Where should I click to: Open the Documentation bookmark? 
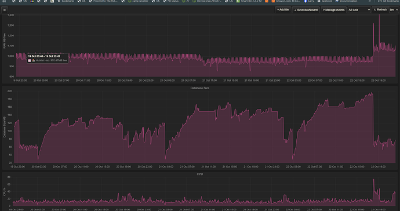[x=347, y=1]
